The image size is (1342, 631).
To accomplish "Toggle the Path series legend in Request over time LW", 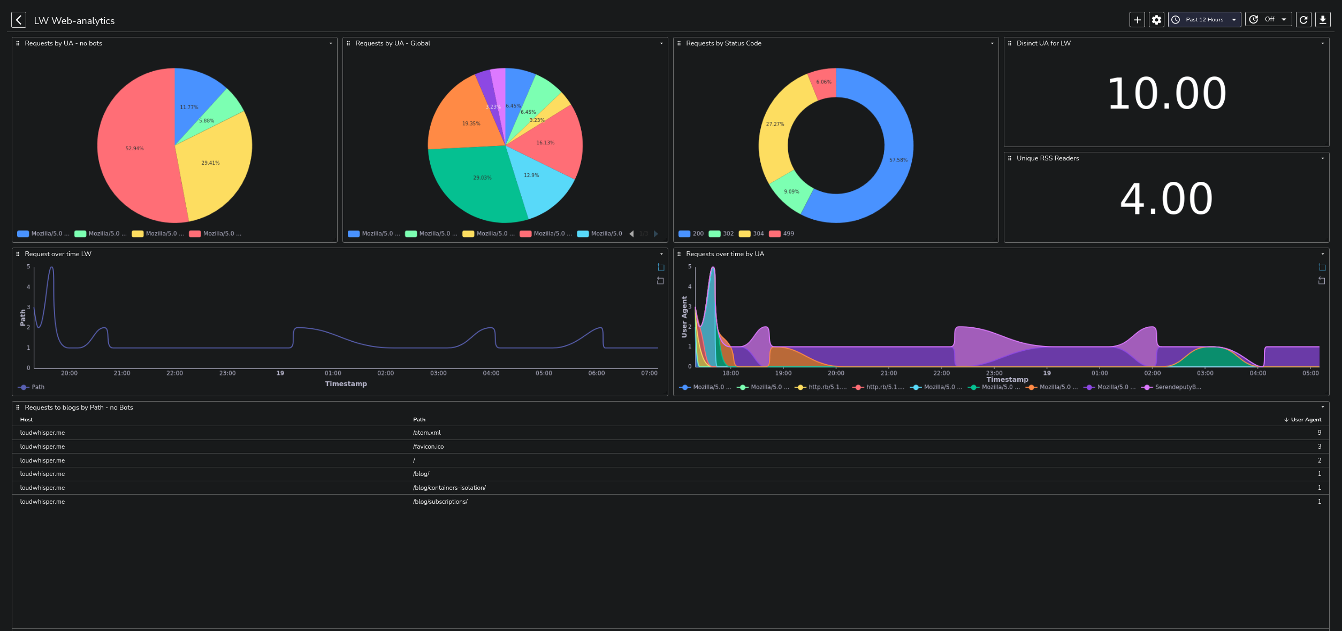I will tap(31, 387).
